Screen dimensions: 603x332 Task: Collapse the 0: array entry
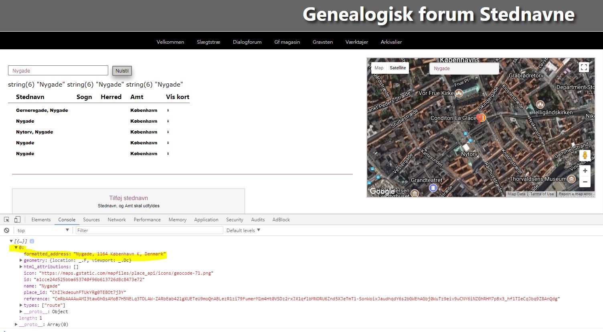tap(16, 247)
